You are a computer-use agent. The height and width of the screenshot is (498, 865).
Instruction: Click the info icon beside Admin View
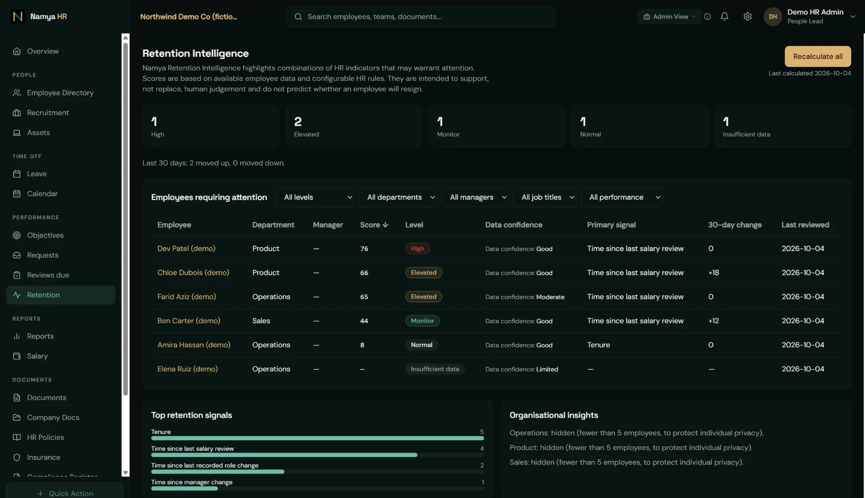[707, 17]
